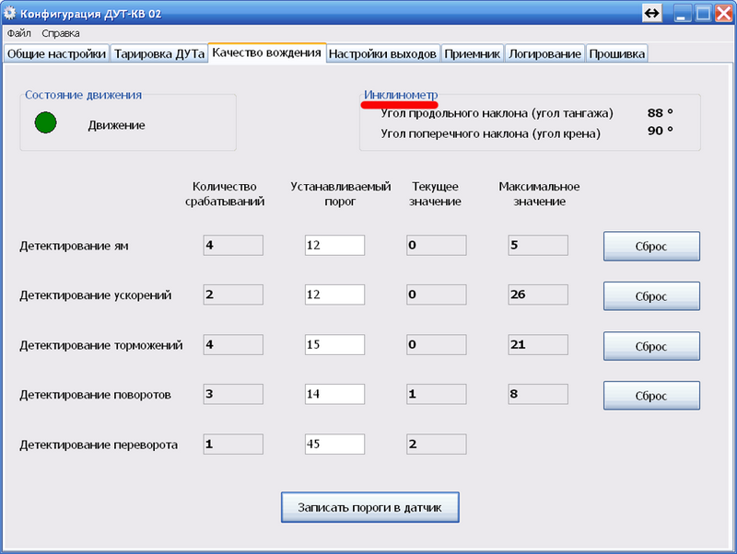Click maximum value 21 for торможений
This screenshot has height=554, width=737.
[538, 344]
